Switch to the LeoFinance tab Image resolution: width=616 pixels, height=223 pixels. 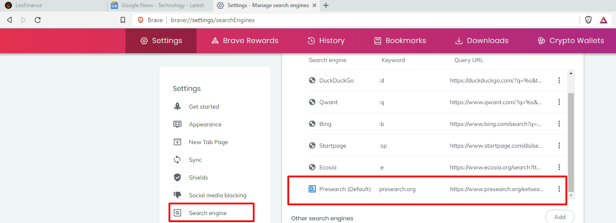53,5
